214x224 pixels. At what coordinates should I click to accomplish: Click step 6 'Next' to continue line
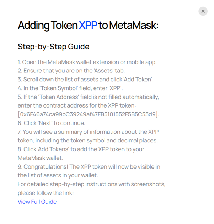pos(51,123)
